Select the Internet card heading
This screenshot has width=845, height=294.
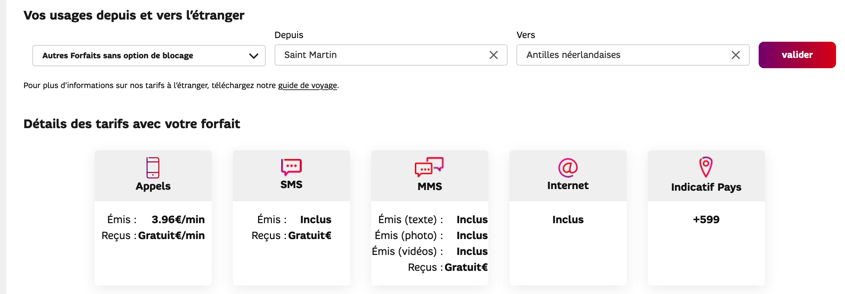pyautogui.click(x=568, y=185)
